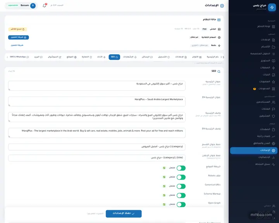
Task: Click the notification bell icon
Action: (x=44, y=6)
